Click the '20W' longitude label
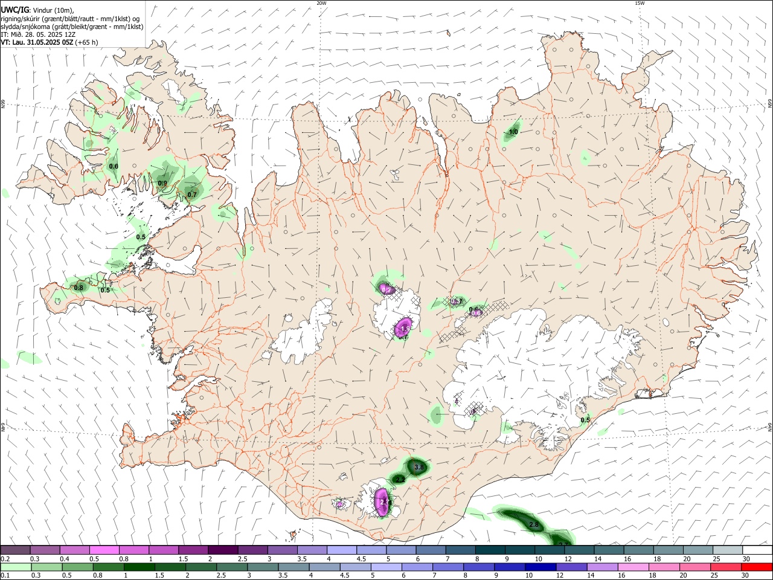 pyautogui.click(x=321, y=3)
